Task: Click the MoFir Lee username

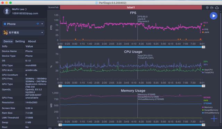Action: (x=18, y=9)
